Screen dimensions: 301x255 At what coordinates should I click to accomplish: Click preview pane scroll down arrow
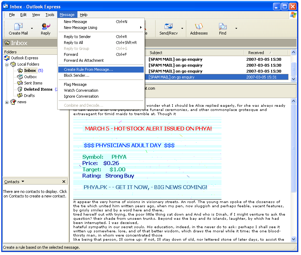tap(294, 239)
